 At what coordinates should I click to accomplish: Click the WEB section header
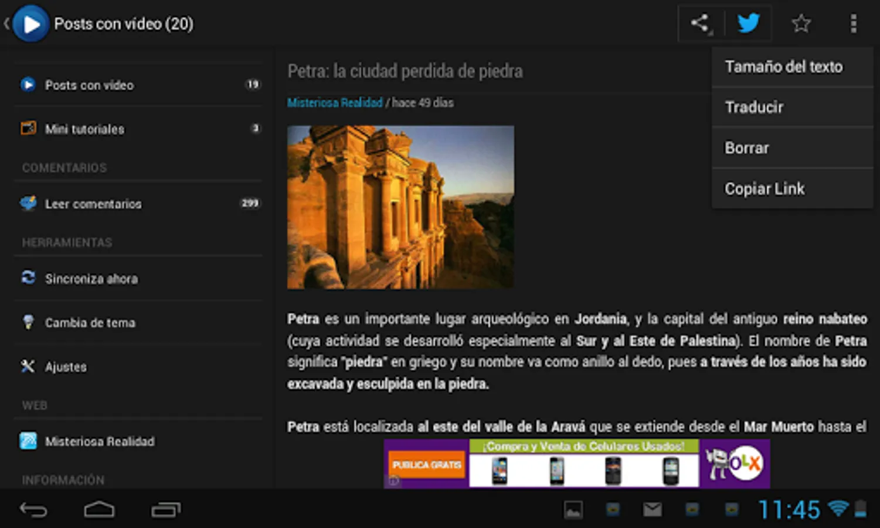click(35, 405)
